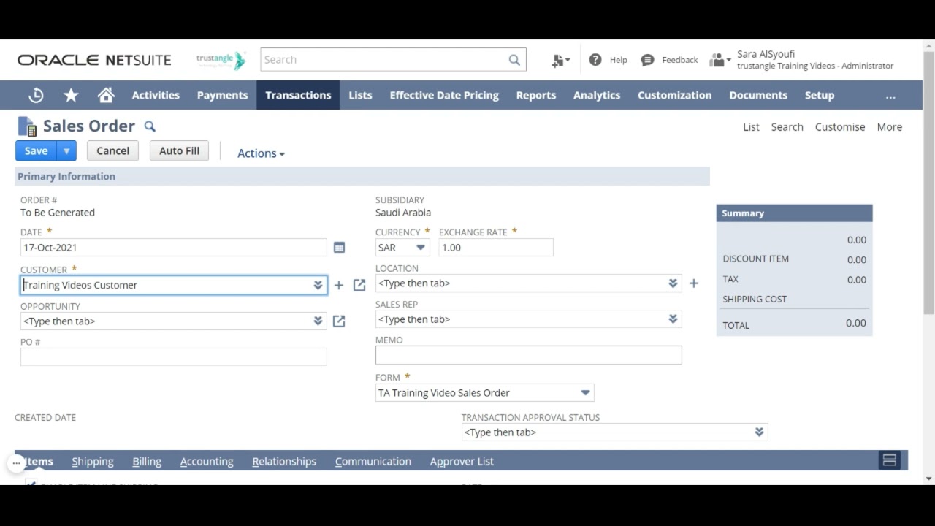The width and height of the screenshot is (935, 526).
Task: Open the Date calendar picker icon
Action: tap(339, 248)
